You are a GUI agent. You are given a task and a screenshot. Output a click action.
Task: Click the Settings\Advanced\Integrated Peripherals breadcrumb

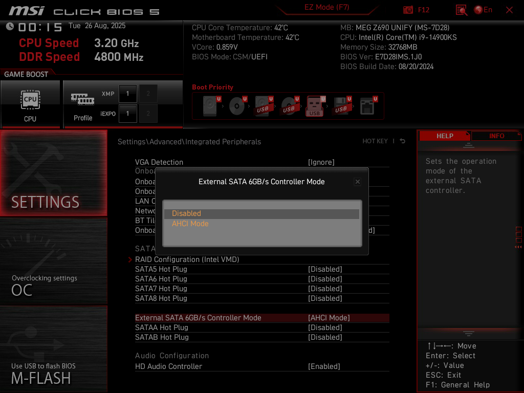coord(189,142)
